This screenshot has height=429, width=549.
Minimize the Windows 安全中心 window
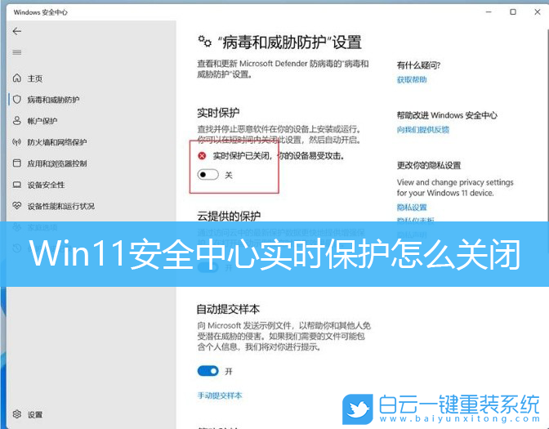pyautogui.click(x=489, y=12)
